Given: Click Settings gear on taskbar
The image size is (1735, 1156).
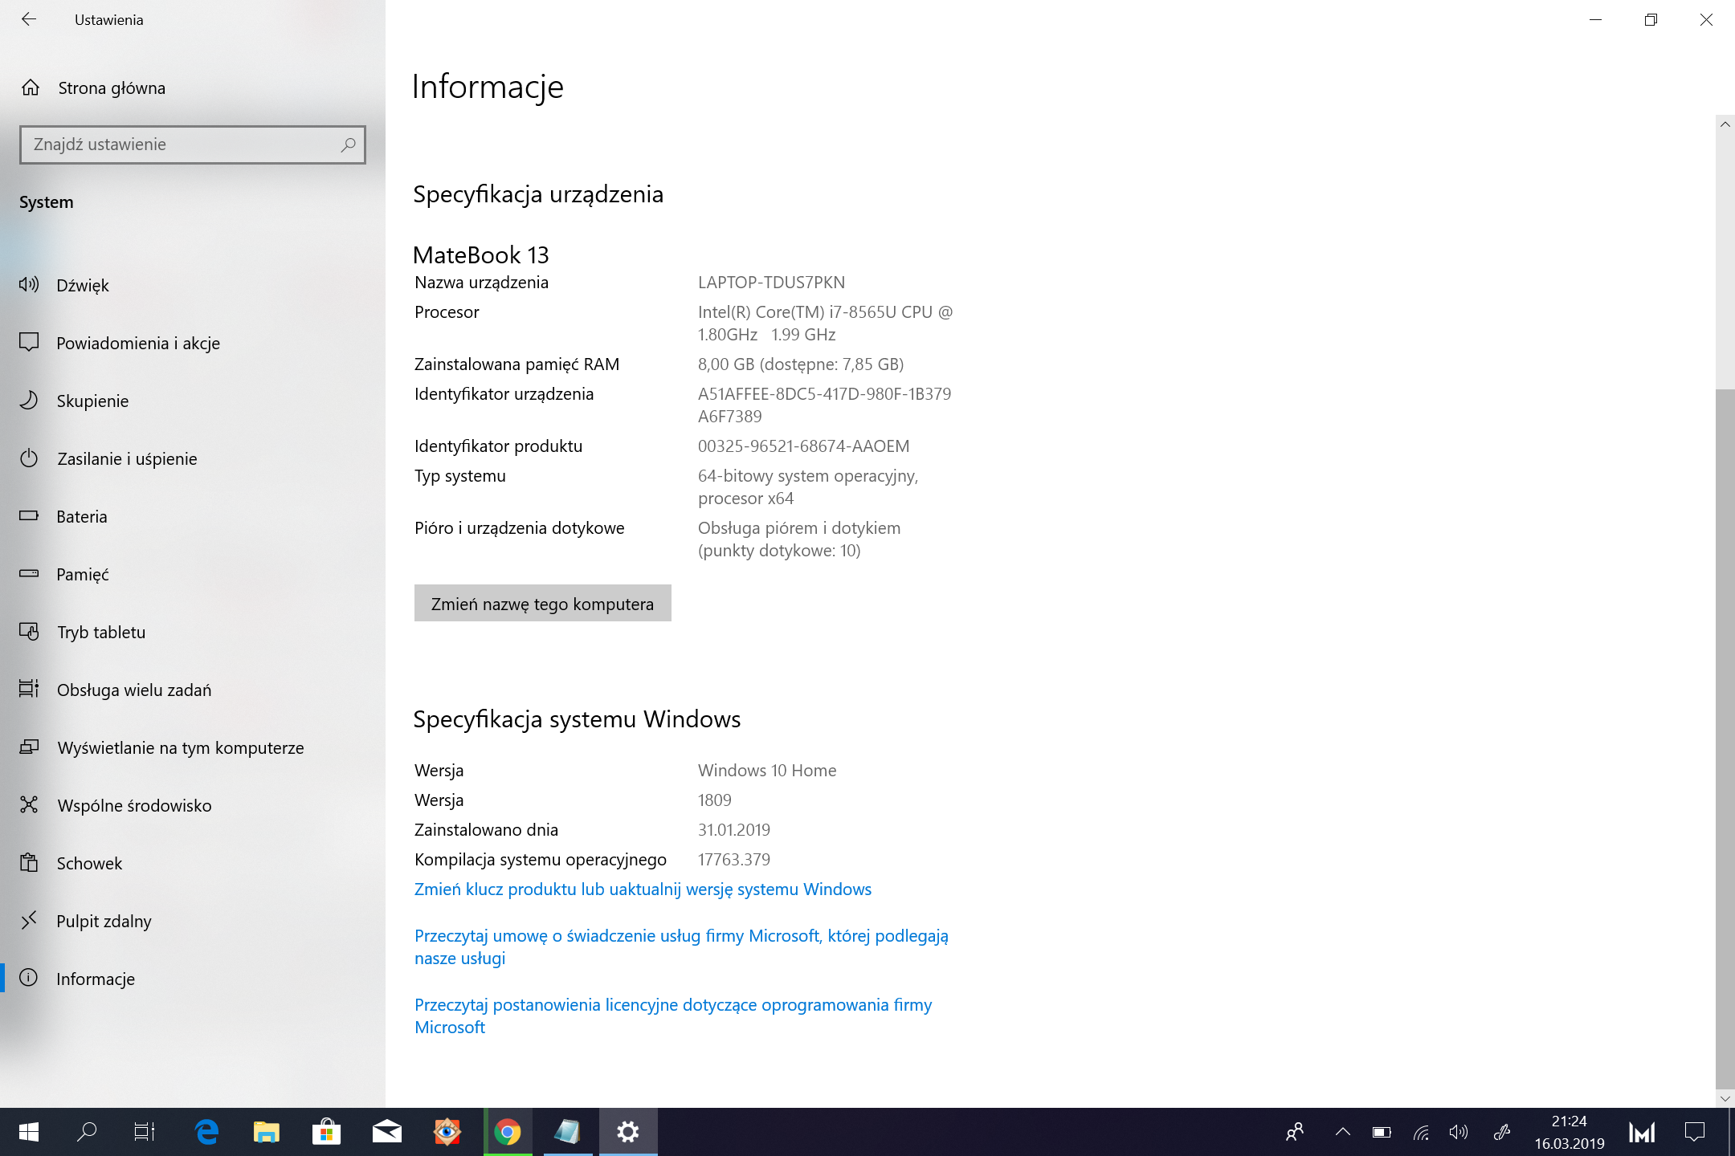Looking at the screenshot, I should tap(628, 1132).
